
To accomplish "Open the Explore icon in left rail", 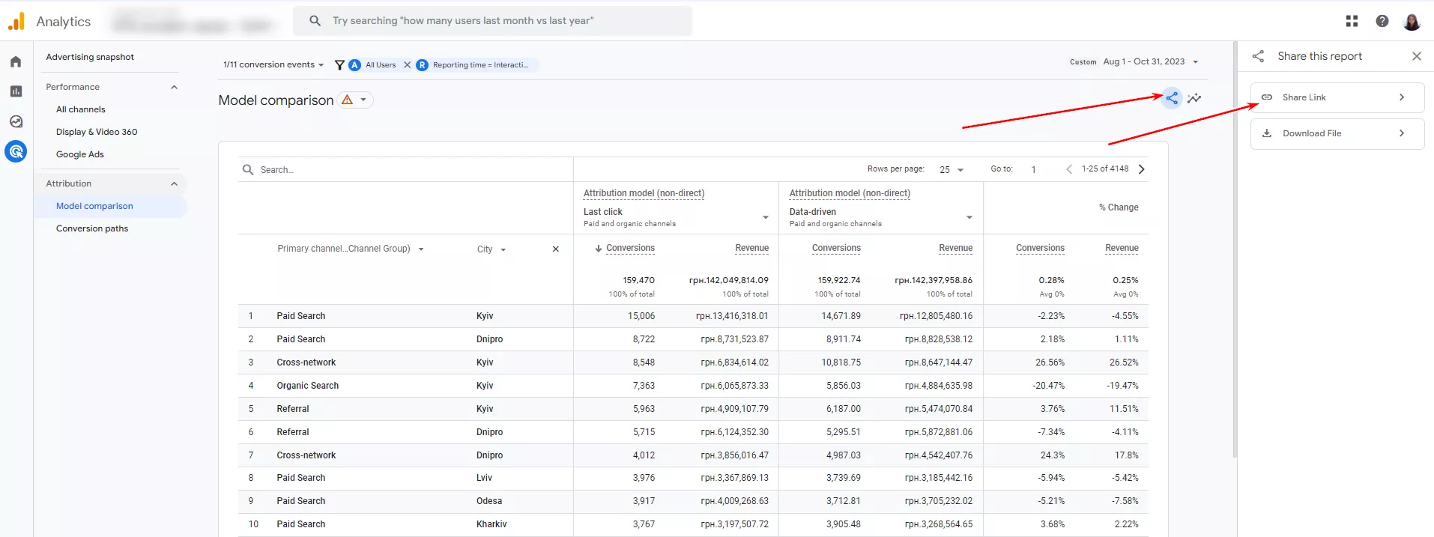I will tap(16, 121).
